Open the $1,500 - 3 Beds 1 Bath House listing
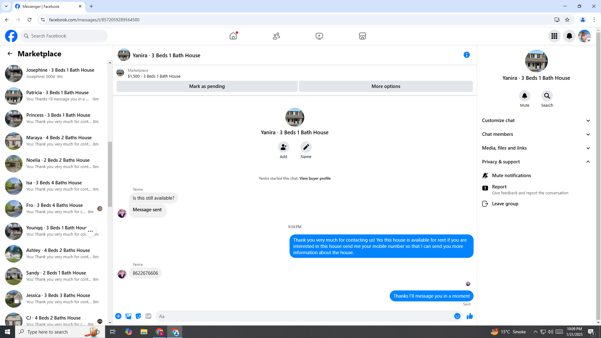Viewport: 601px width, 338px height. click(154, 76)
